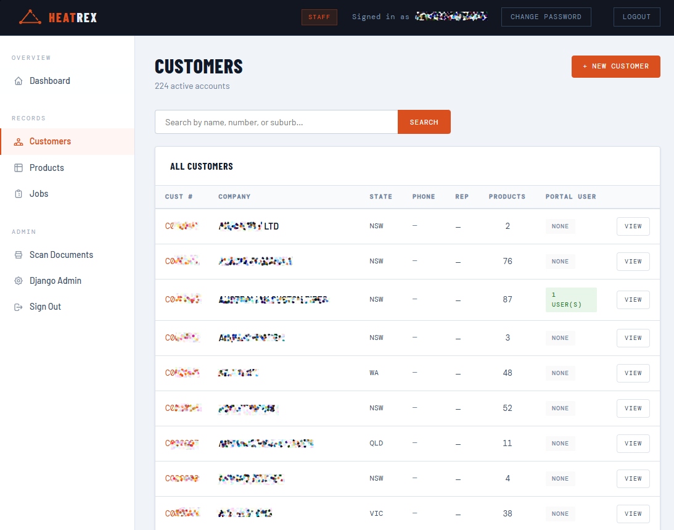This screenshot has height=530, width=674.
Task: View the WA customer with 48 products
Action: click(633, 373)
